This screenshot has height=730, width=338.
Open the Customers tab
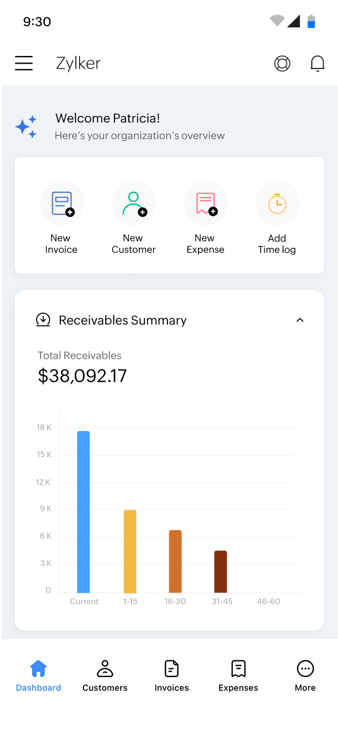point(105,675)
